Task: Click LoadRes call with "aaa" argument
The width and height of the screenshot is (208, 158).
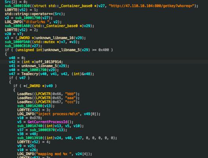Action: pos(48,98)
